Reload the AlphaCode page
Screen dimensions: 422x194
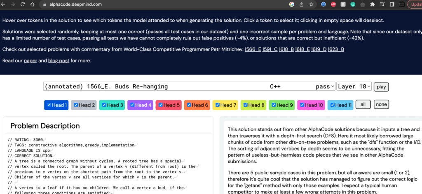pos(23,4)
